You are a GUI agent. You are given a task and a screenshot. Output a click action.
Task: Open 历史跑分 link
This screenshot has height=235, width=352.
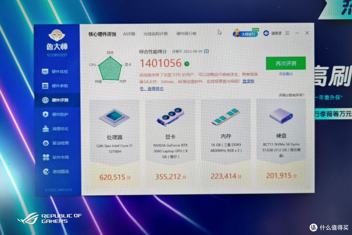286,74
